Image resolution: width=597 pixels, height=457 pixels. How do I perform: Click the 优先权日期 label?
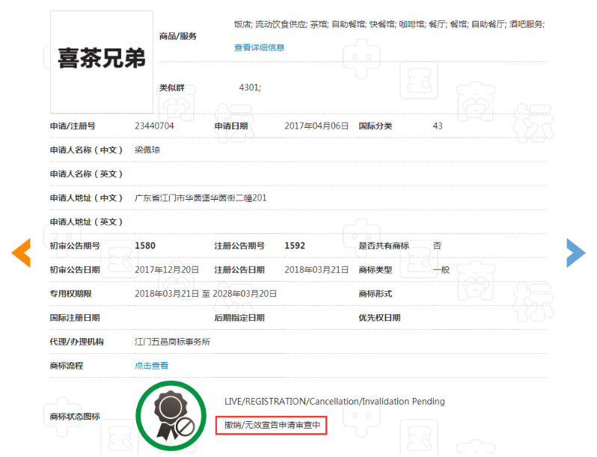379,318
